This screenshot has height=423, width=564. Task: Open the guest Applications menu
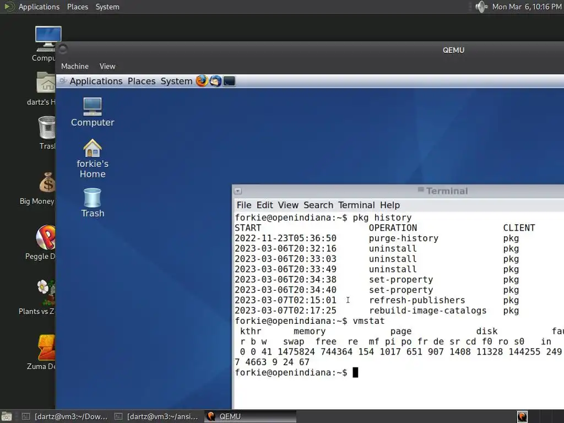click(96, 82)
